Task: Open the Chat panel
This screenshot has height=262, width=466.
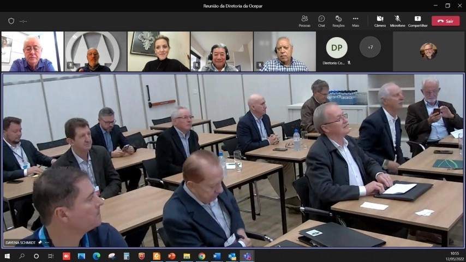Action: [x=321, y=21]
